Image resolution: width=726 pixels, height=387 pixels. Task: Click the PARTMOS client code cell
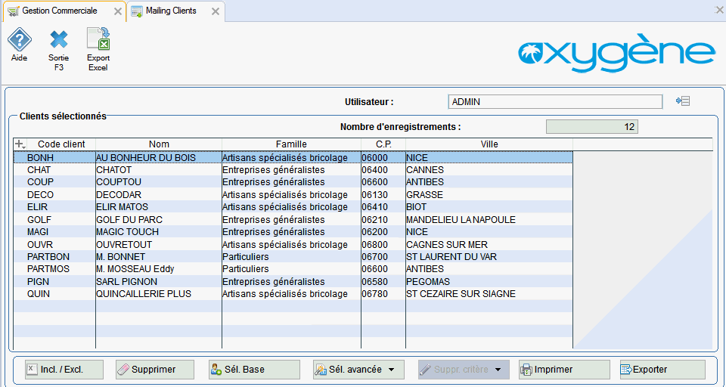click(54, 268)
